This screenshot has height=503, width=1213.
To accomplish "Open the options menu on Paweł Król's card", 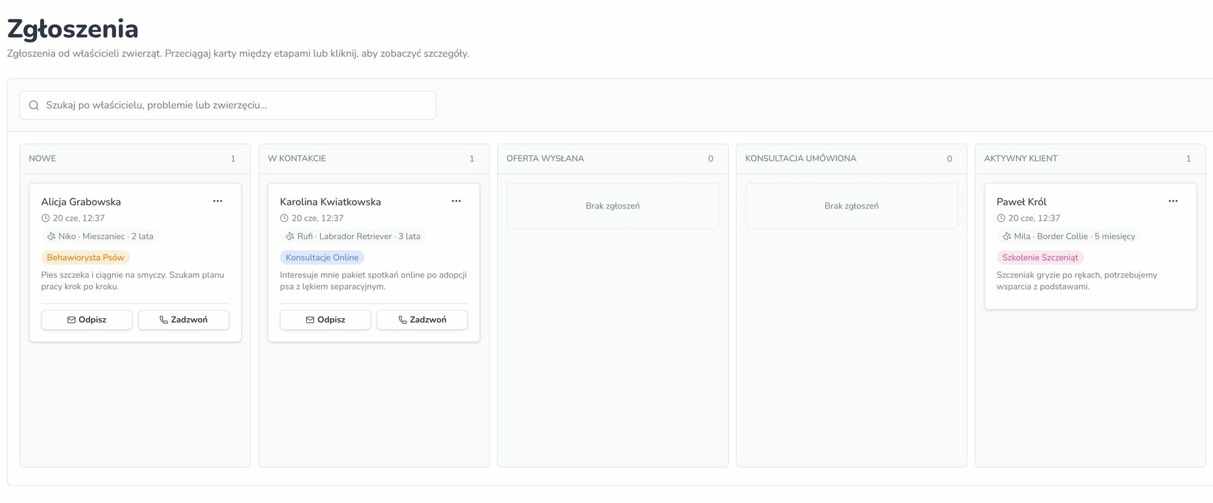I will (x=1173, y=201).
